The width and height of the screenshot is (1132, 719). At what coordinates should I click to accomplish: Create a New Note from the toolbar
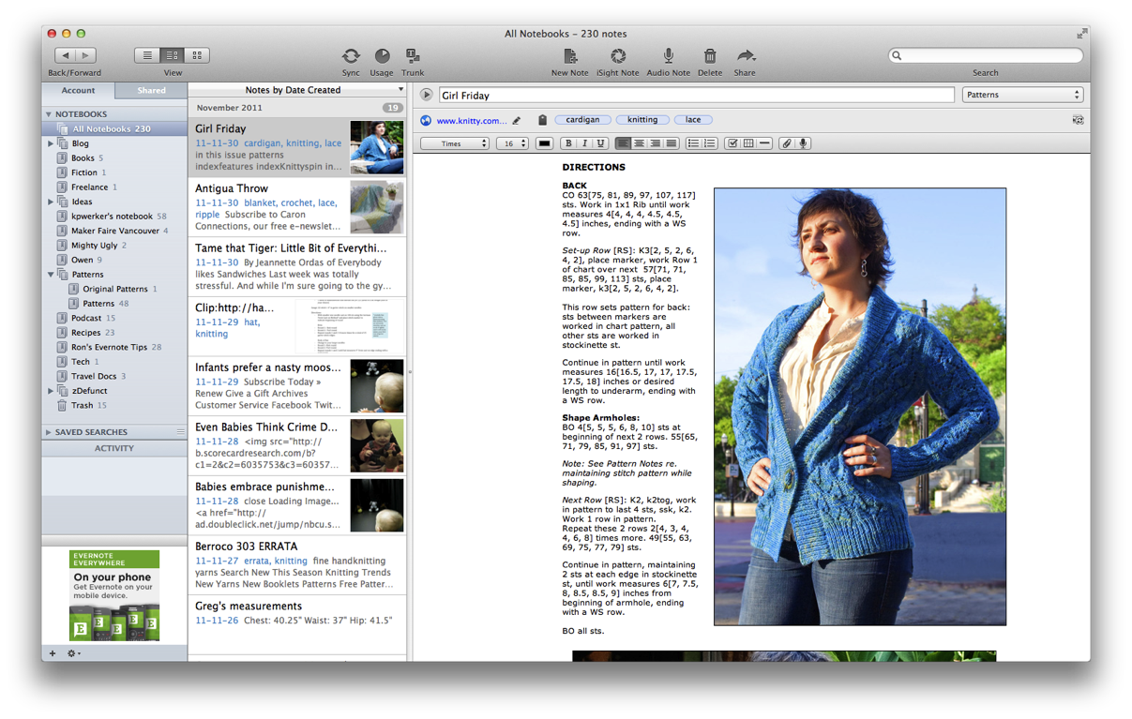pyautogui.click(x=569, y=56)
